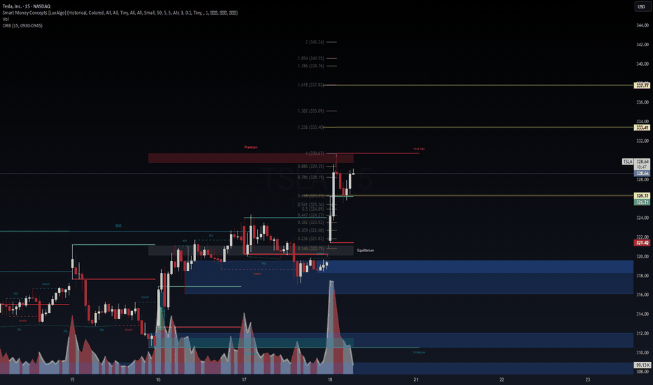Click the 314.00 price axis tick
The height and width of the screenshot is (385, 653).
642,314
